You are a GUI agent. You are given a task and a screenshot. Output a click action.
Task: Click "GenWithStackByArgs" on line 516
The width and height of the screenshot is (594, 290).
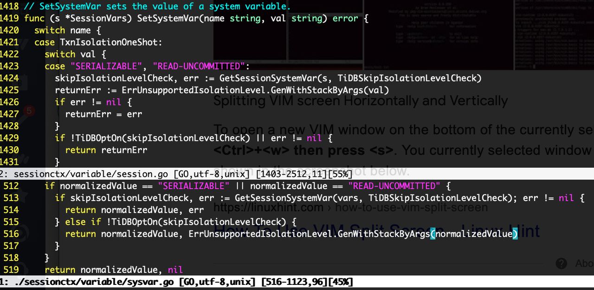click(x=386, y=234)
